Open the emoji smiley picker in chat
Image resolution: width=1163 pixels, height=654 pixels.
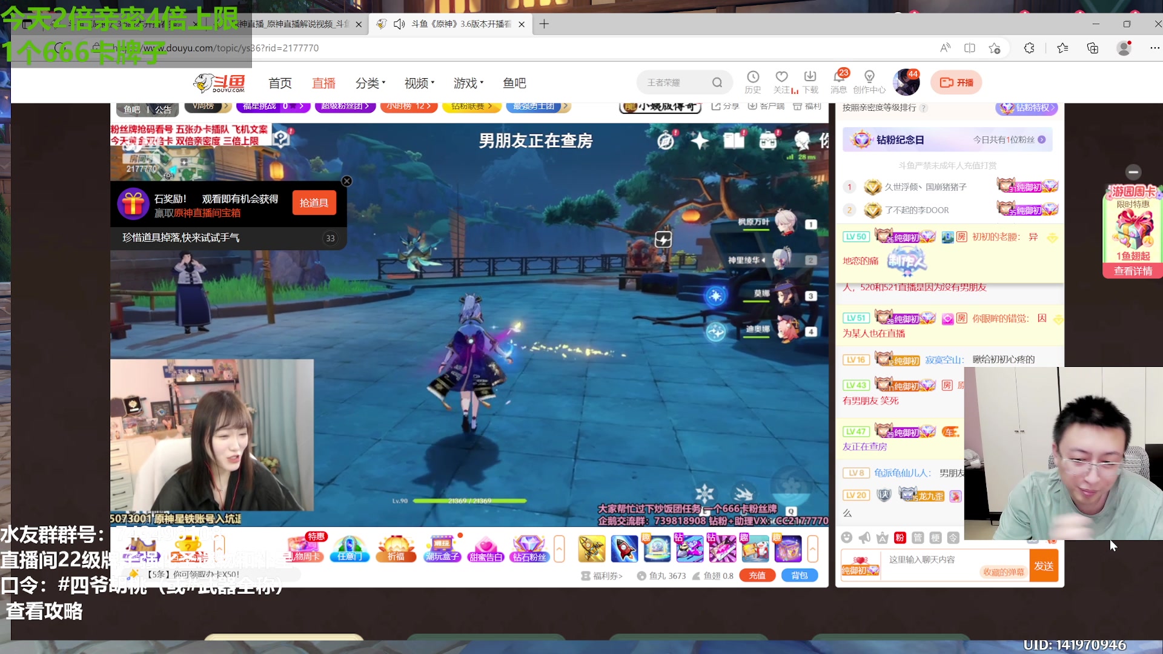point(847,538)
